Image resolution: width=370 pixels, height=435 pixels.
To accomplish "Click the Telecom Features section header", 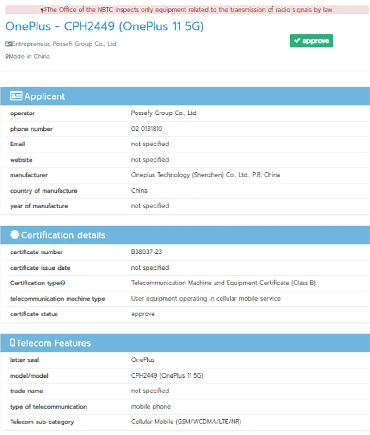I will [x=54, y=343].
